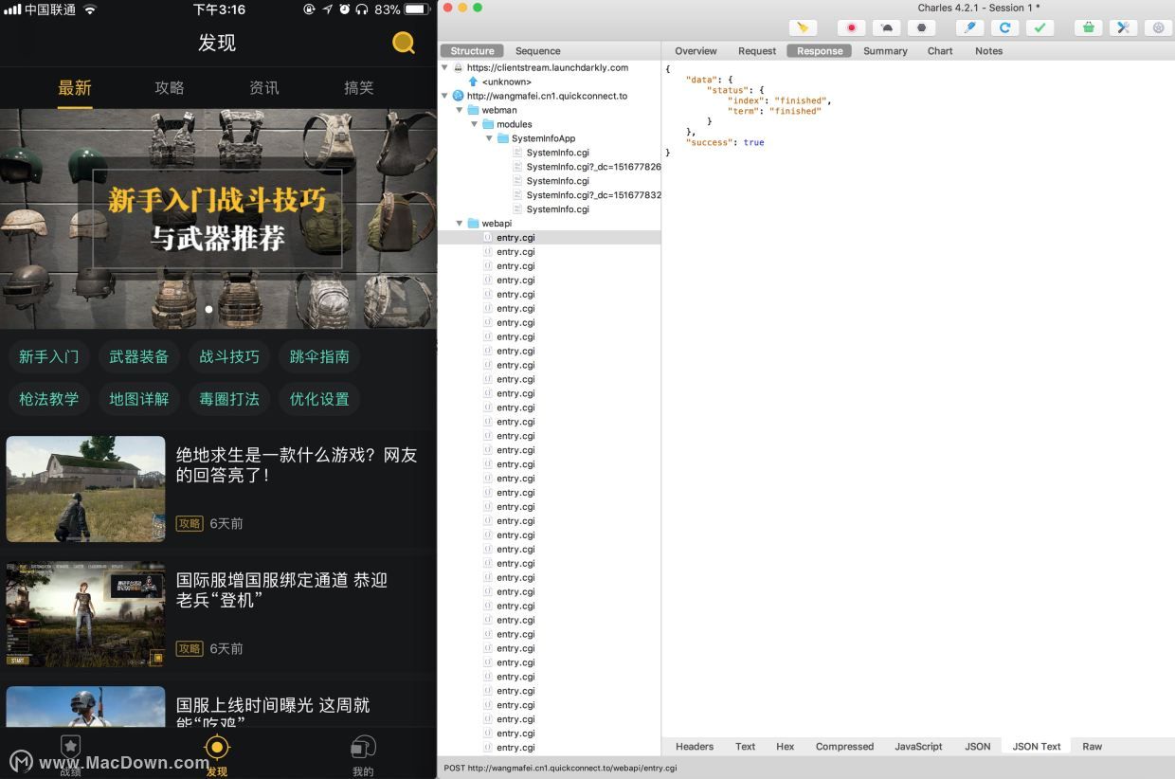Select the <unknown> request entry
This screenshot has height=779, width=1175.
point(506,82)
